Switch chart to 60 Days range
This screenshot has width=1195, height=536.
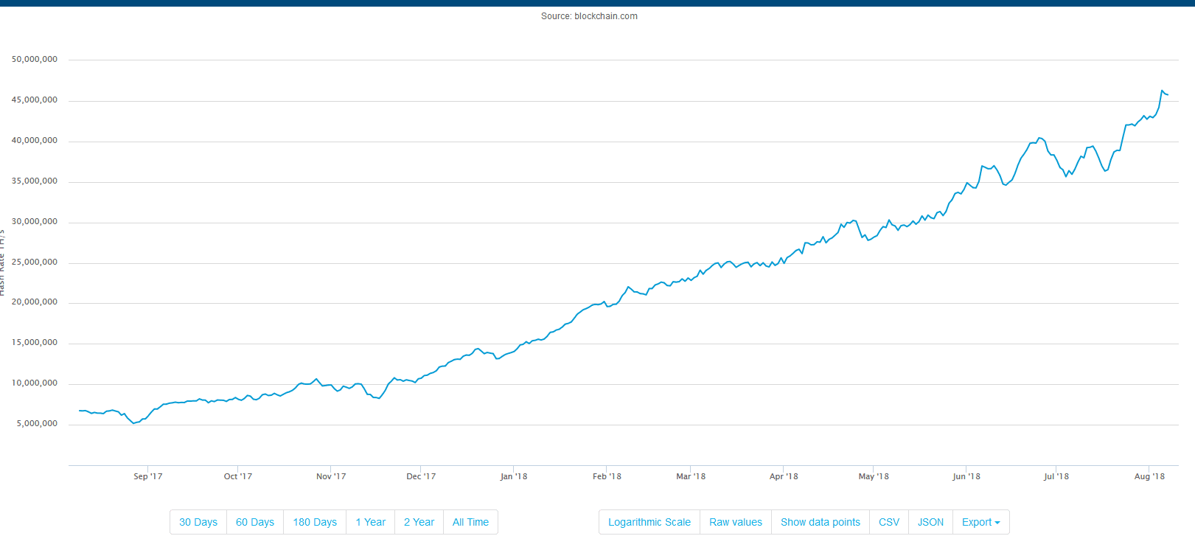[x=255, y=522]
